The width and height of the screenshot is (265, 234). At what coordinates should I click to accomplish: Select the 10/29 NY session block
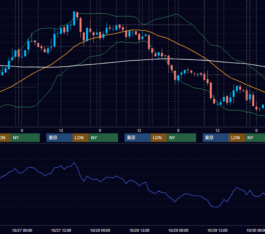click(x=255, y=138)
